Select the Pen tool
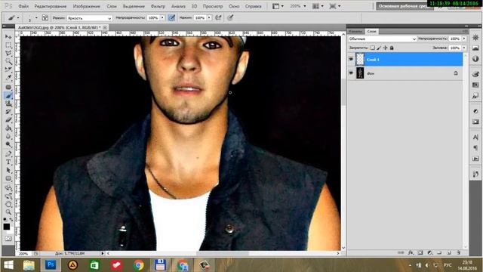The width and height of the screenshot is (483, 272). [8, 153]
